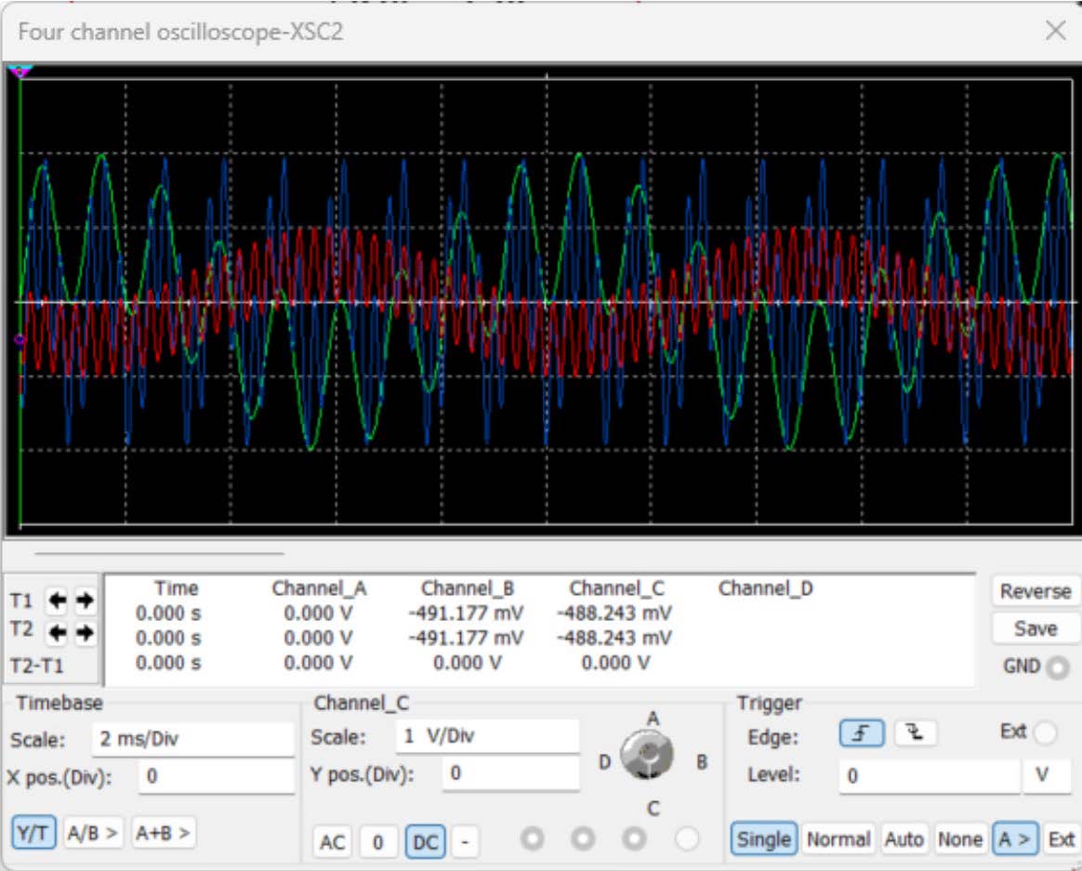The height and width of the screenshot is (871, 1082).
Task: Click the Save button
Action: click(1035, 628)
